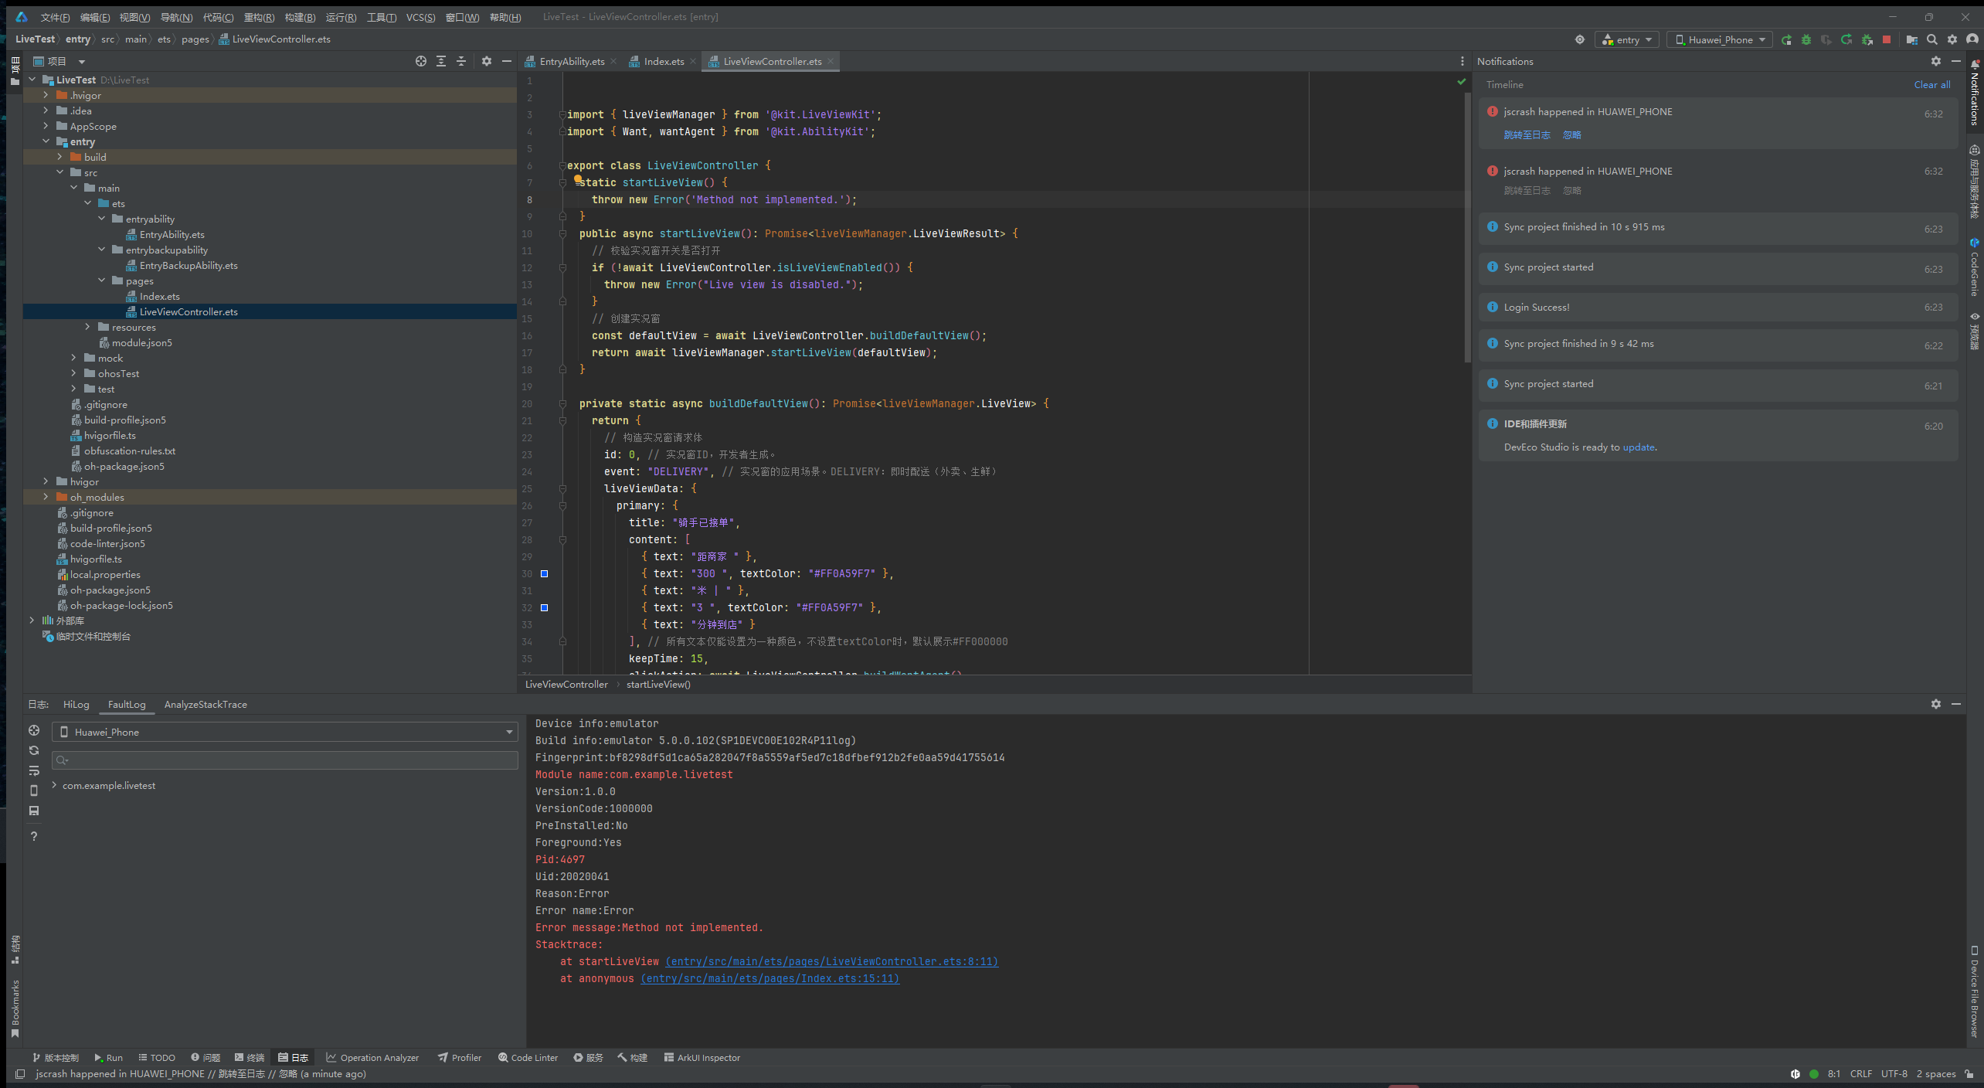This screenshot has width=1984, height=1088.
Task: Toggle the green status indicator in the status bar
Action: [x=1814, y=1074]
